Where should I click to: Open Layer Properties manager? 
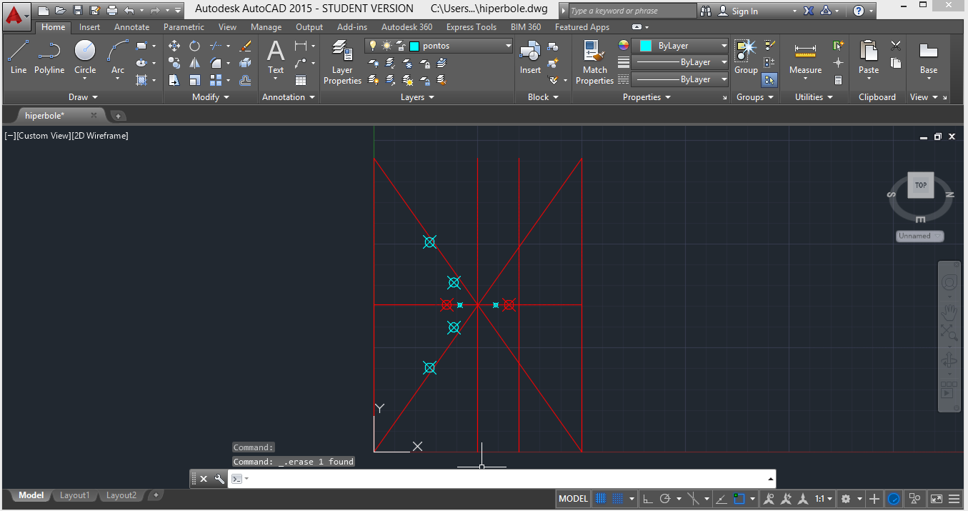click(x=342, y=63)
